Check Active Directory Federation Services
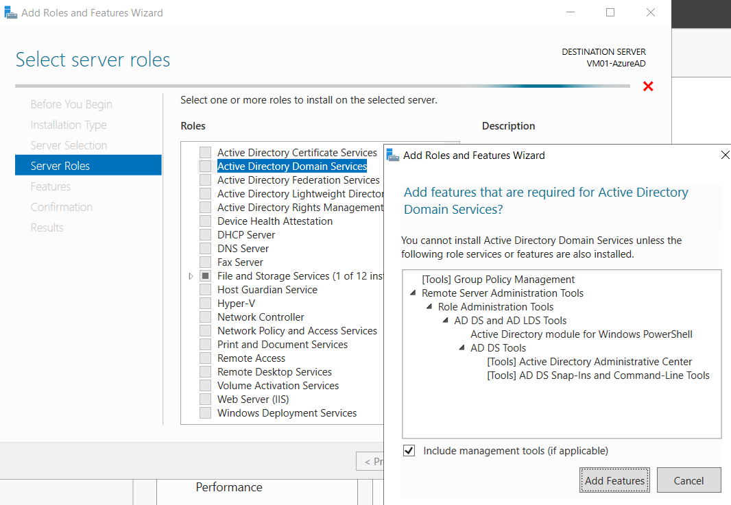 (x=205, y=180)
